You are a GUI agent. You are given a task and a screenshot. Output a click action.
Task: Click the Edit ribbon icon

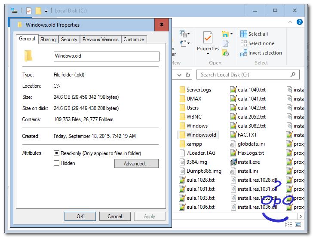225,43
